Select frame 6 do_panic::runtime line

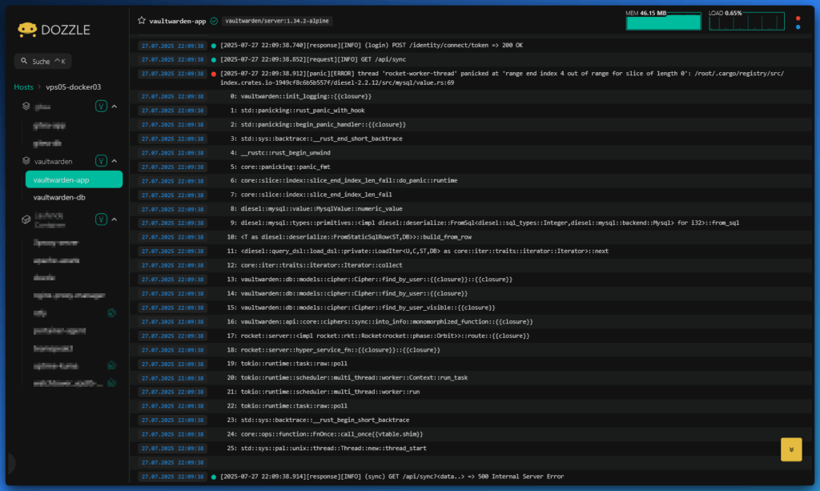344,180
